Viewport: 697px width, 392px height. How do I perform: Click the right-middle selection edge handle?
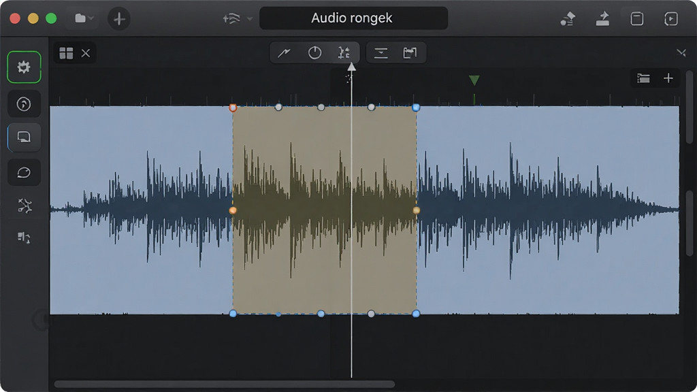[x=417, y=210]
